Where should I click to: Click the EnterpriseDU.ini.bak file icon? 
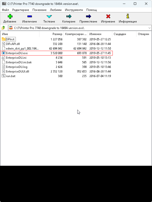click(x=4, y=62)
